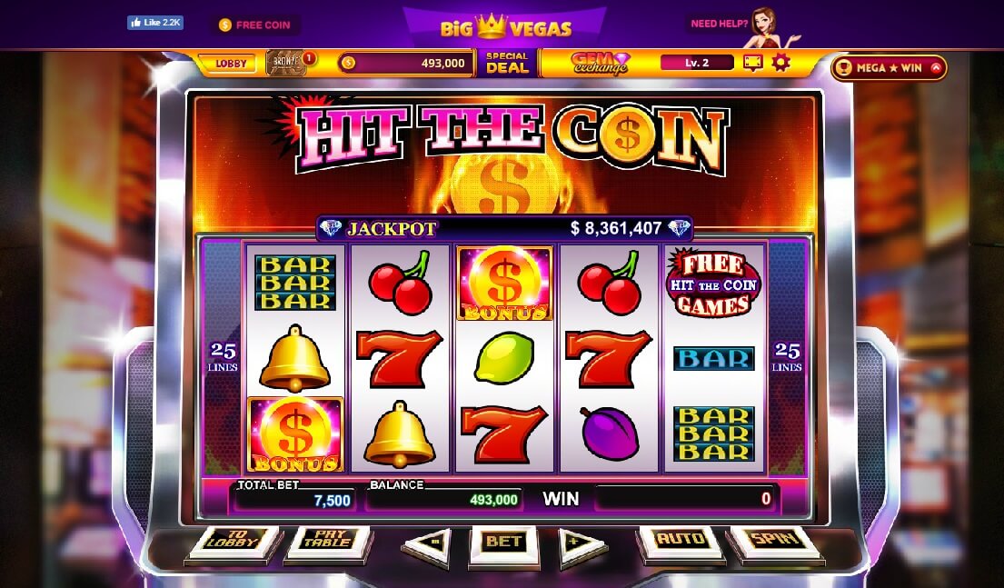Click the To Lobby button at bottom
This screenshot has width=1004, height=588.
pos(234,543)
